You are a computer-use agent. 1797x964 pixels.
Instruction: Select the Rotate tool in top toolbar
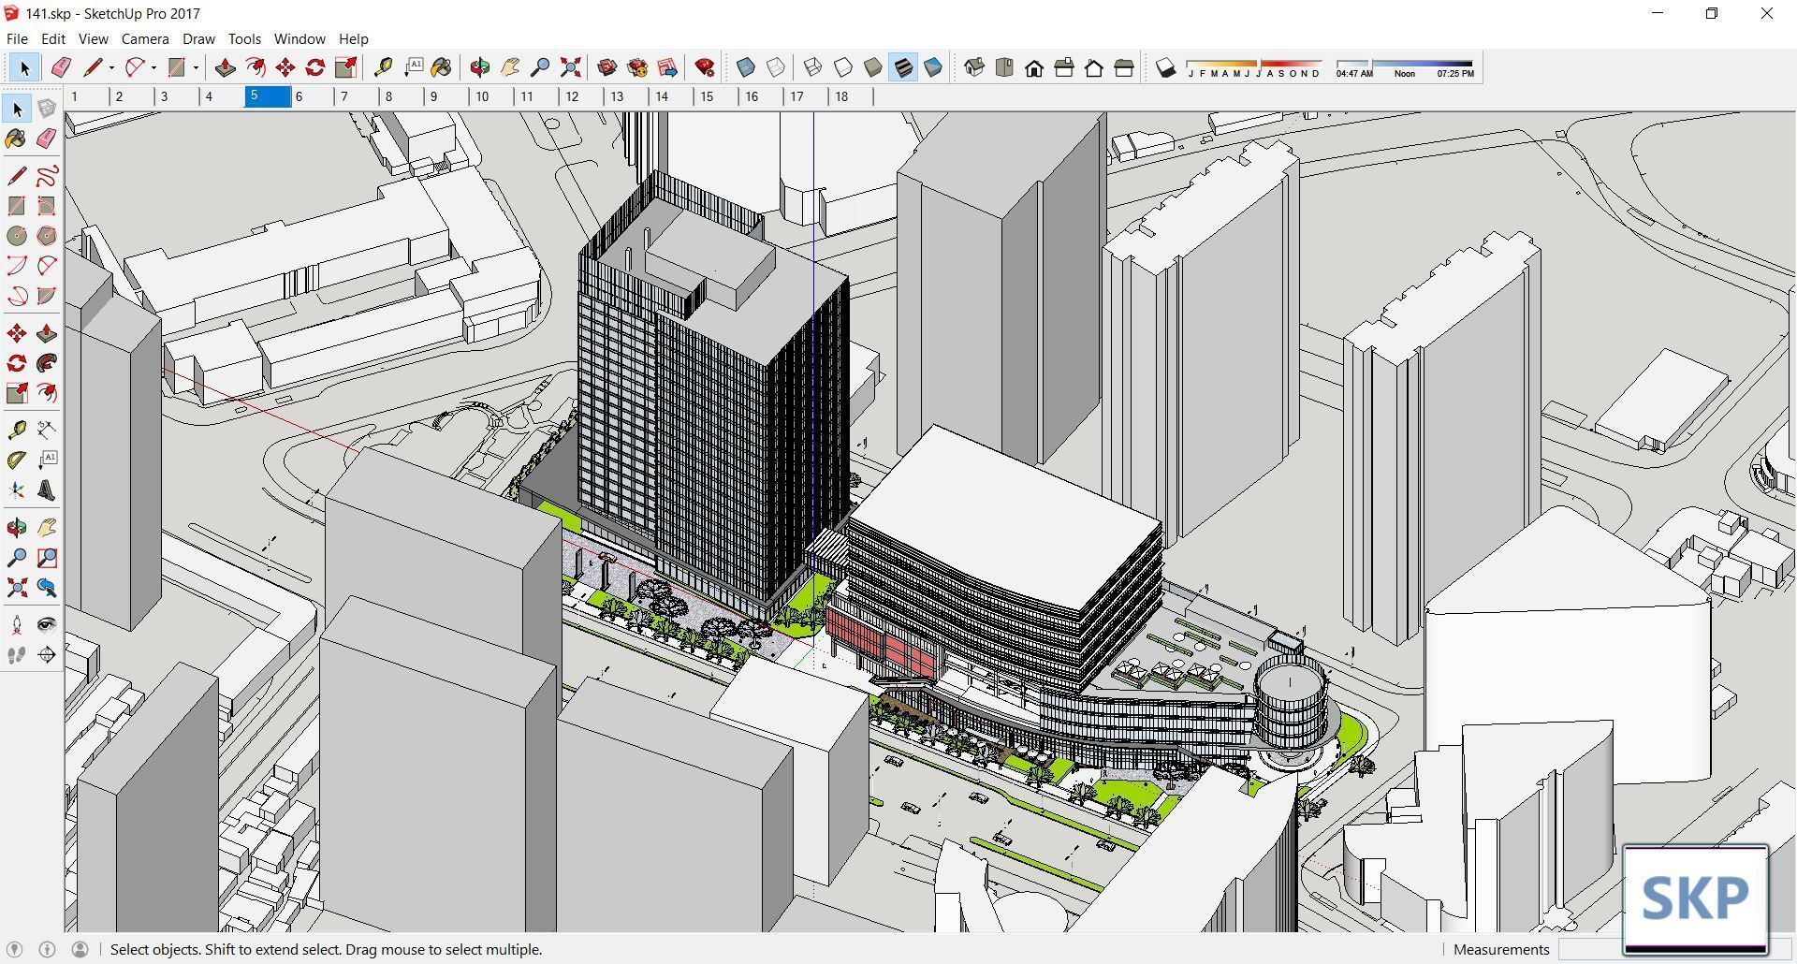coord(315,67)
